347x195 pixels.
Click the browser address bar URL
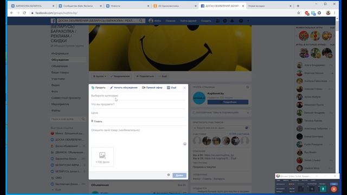[x=56, y=13]
